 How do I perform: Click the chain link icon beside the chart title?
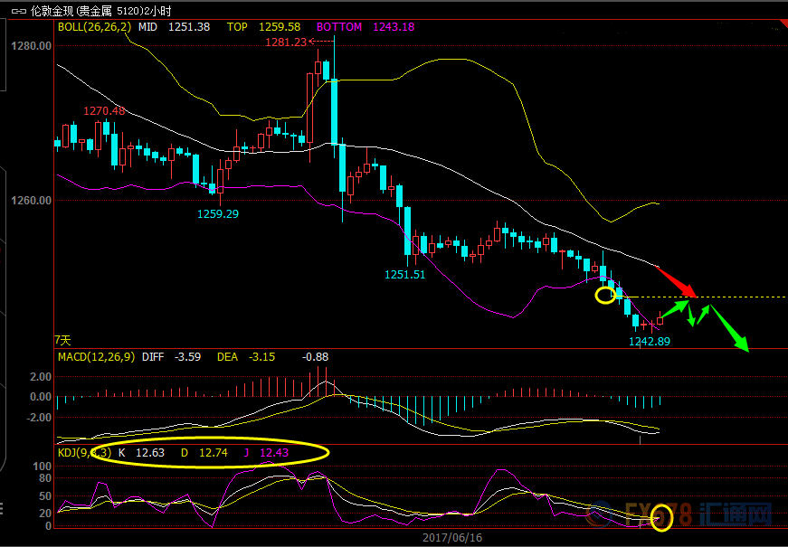coord(19,11)
